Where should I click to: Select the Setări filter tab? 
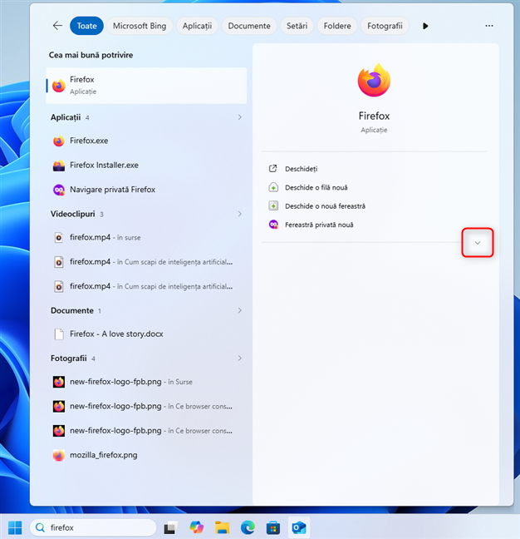coord(297,26)
